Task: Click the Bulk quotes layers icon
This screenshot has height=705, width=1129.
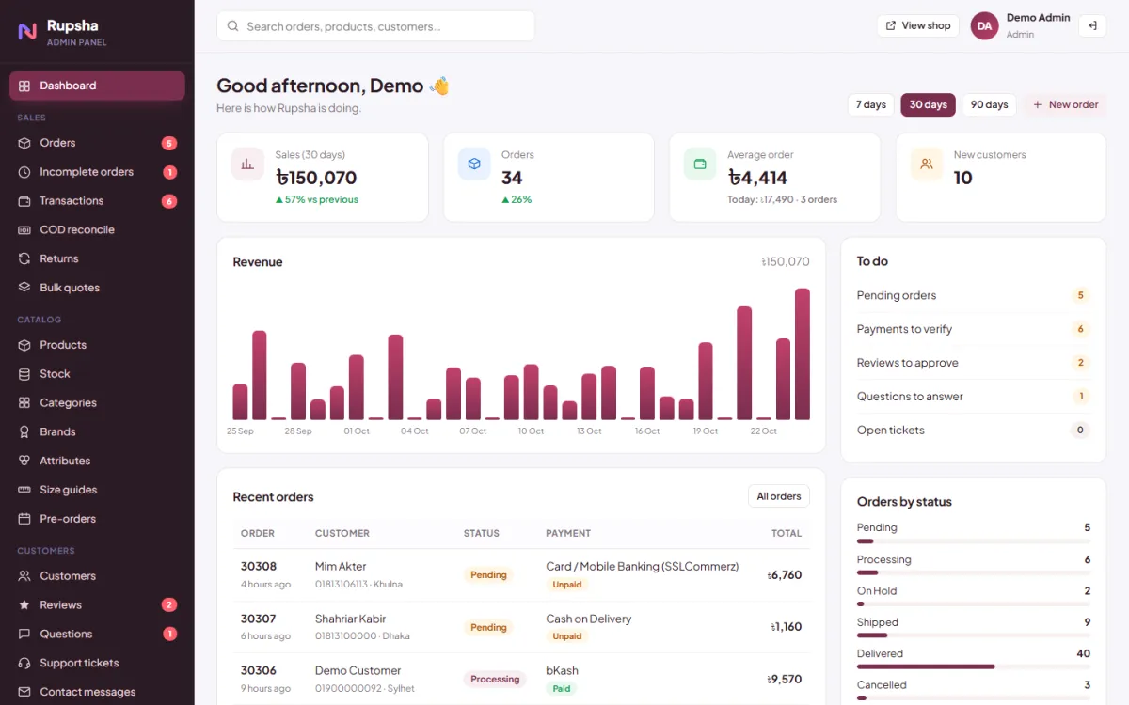Action: pos(24,288)
